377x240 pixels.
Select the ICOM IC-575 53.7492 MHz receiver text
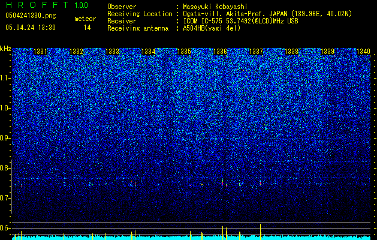point(240,21)
